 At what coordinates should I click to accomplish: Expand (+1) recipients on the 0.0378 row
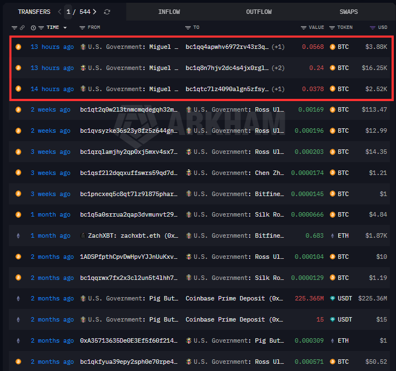point(278,89)
